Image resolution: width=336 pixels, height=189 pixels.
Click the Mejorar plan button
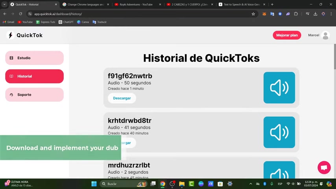287,35
